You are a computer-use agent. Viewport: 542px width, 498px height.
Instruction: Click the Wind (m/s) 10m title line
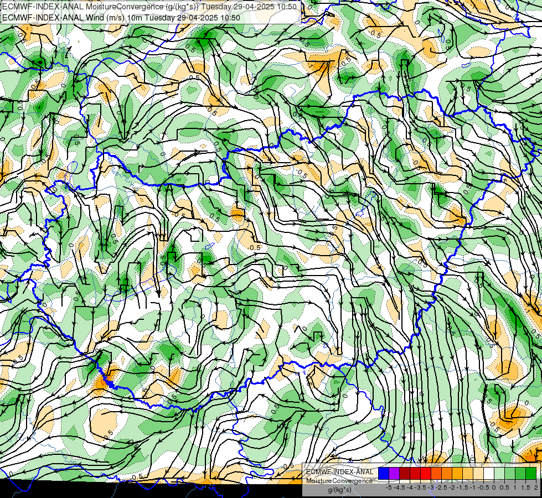121,17
